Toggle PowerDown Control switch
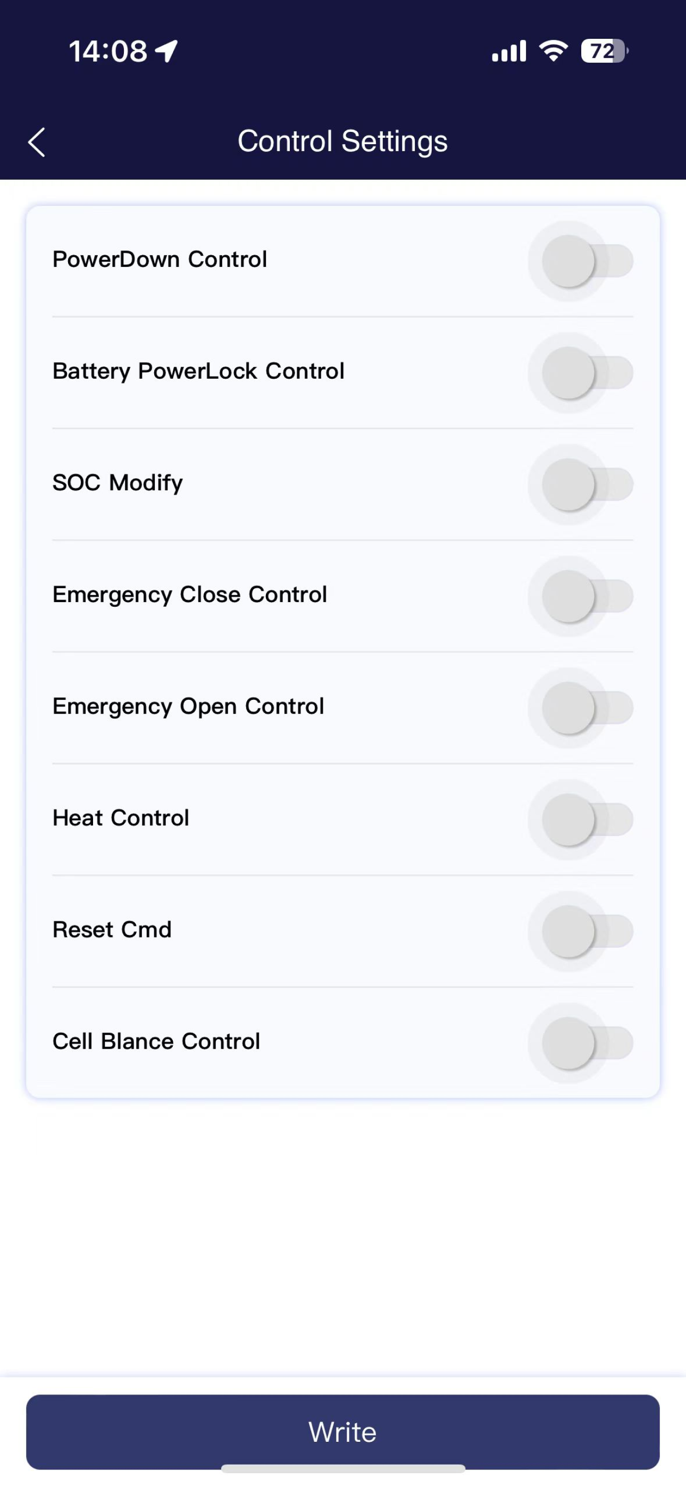The image size is (686, 1487). pos(587,261)
